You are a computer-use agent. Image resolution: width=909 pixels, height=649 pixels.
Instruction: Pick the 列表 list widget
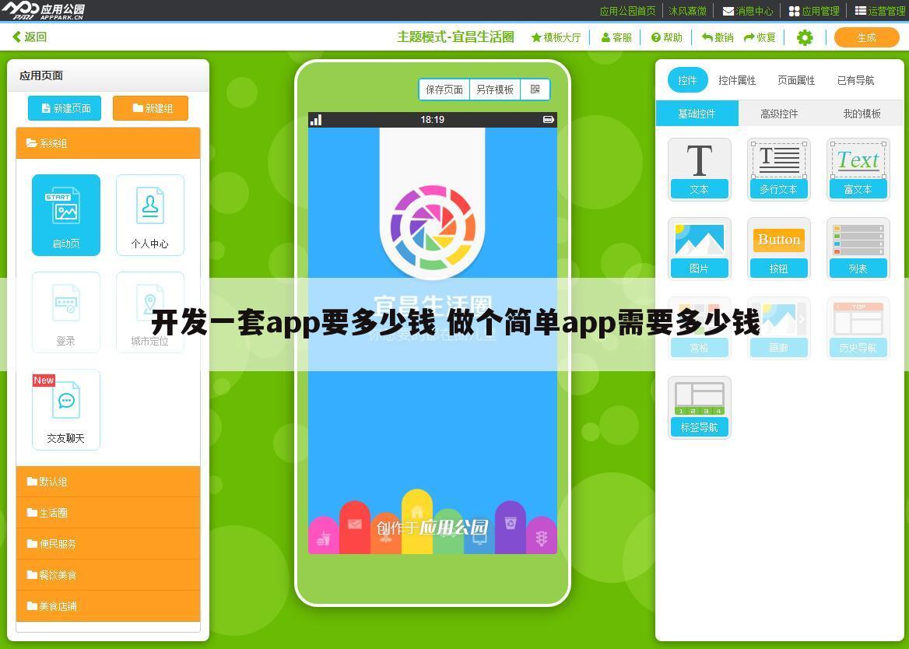coord(858,248)
